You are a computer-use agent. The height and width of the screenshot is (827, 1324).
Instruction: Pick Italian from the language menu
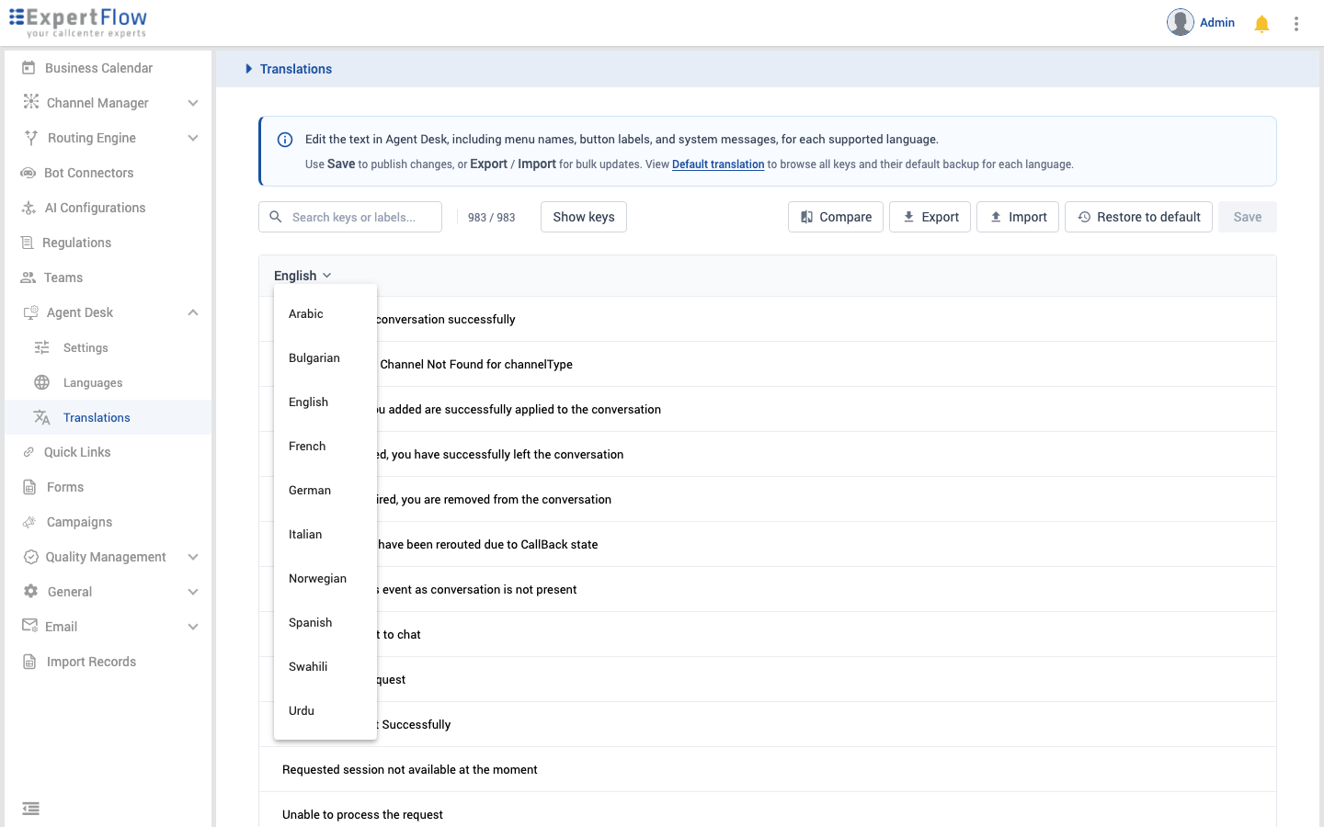325,535
